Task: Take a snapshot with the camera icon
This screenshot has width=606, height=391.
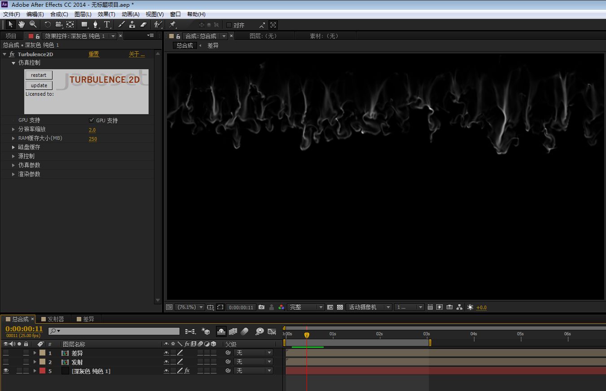Action: click(x=262, y=307)
